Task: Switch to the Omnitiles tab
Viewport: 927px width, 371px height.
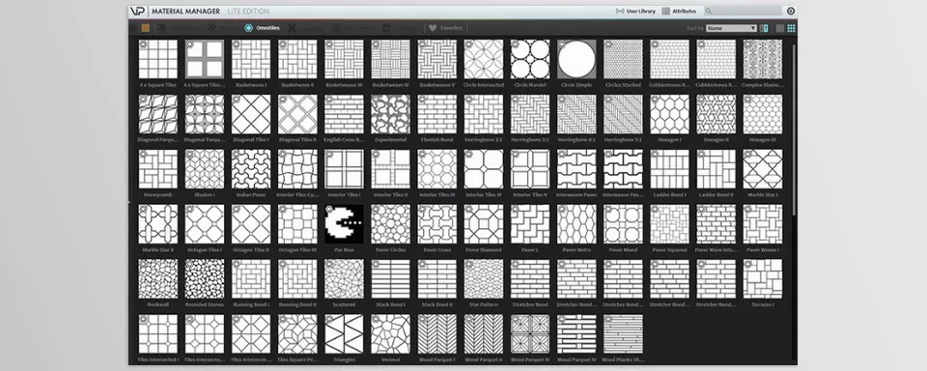Action: coord(263,28)
